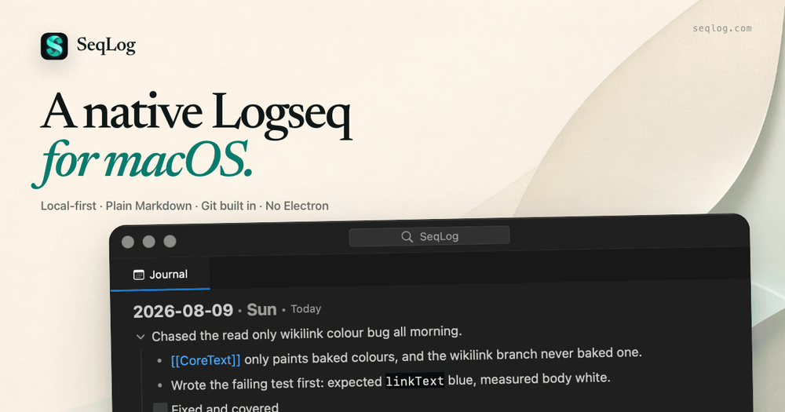Switch to the Journal tab
Screen dimensions: 785x412
click(x=160, y=275)
